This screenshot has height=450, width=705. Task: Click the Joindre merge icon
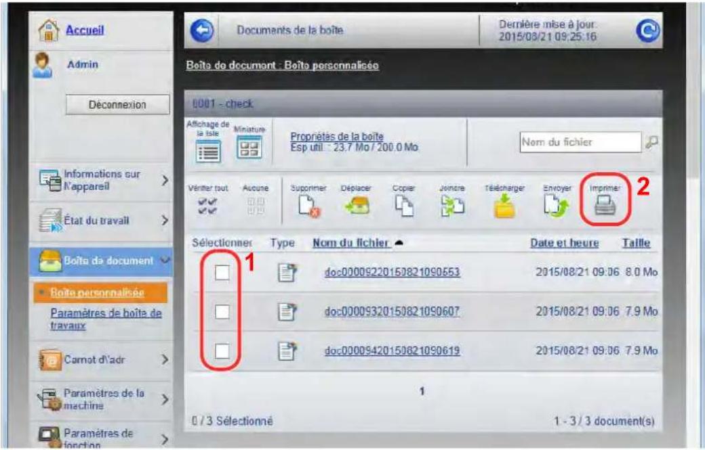[452, 206]
